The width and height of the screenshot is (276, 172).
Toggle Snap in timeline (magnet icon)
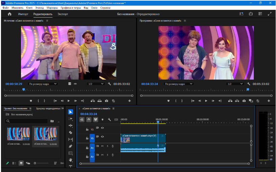coord(89,120)
